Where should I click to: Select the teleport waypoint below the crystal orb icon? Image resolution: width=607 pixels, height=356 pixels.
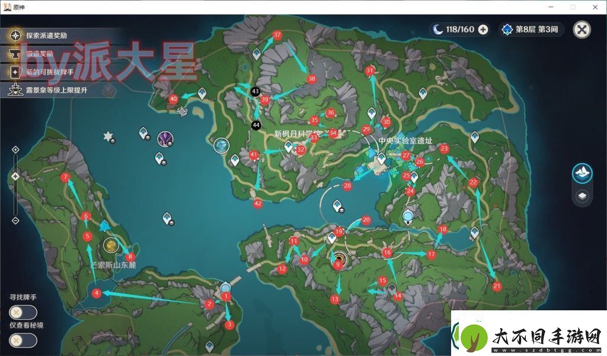pos(235,160)
